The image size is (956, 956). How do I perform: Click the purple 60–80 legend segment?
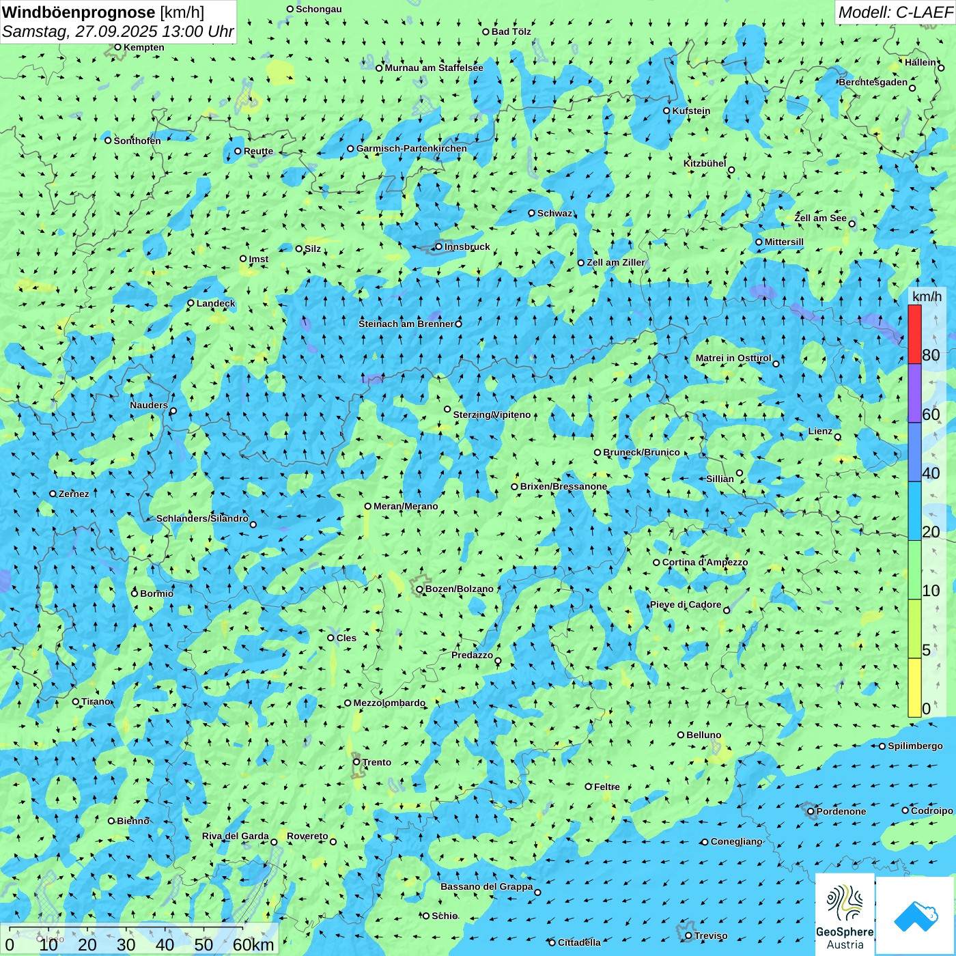click(914, 393)
